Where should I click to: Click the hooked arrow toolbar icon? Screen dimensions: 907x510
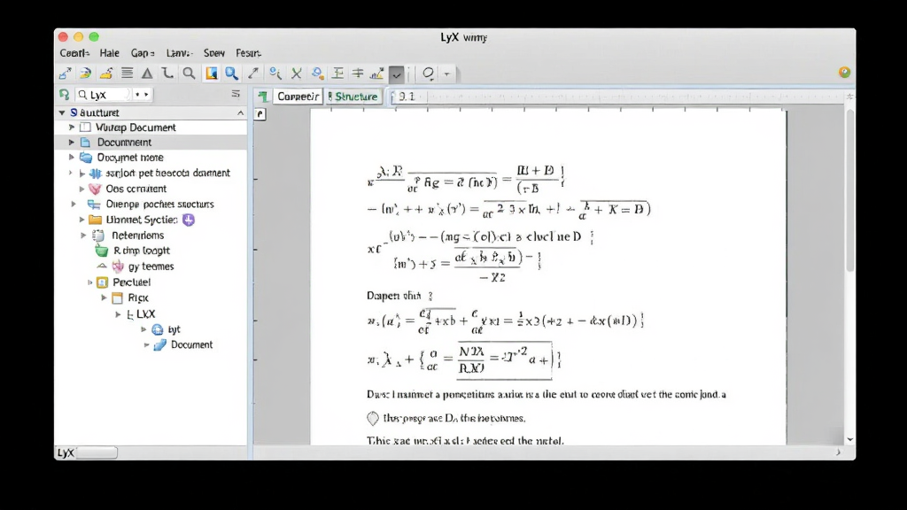click(x=167, y=73)
